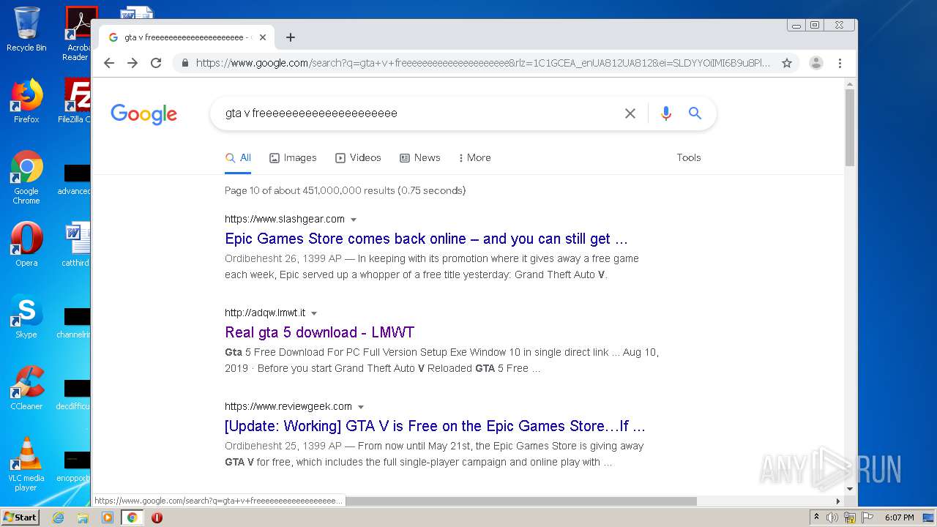Click the Chrome address bar URL

pyautogui.click(x=483, y=63)
